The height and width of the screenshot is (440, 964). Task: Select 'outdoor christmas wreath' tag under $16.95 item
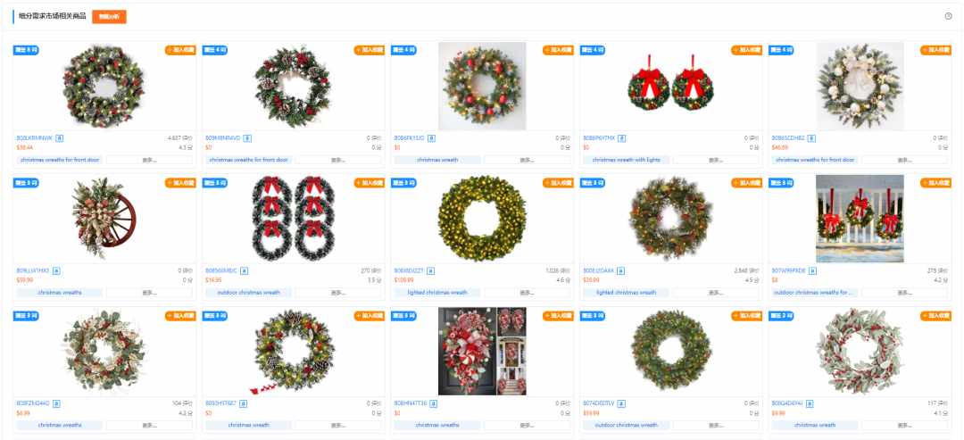(248, 293)
